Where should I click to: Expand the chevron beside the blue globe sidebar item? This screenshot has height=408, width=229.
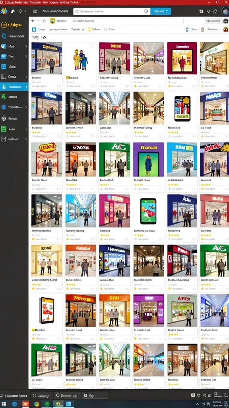pyautogui.click(x=26, y=107)
